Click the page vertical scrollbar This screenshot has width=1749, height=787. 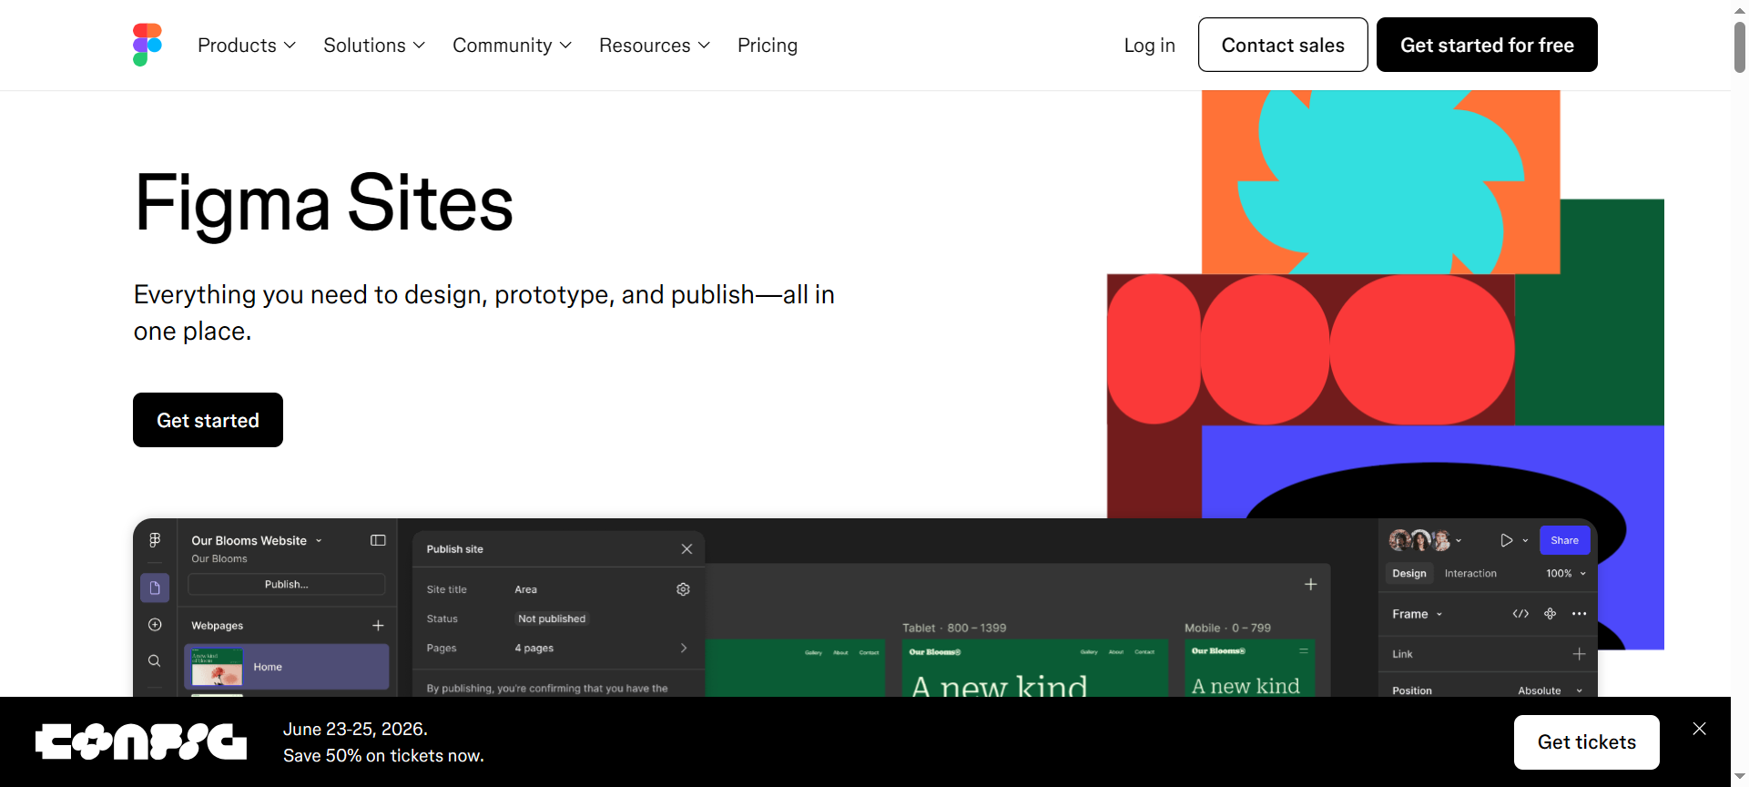click(1739, 47)
